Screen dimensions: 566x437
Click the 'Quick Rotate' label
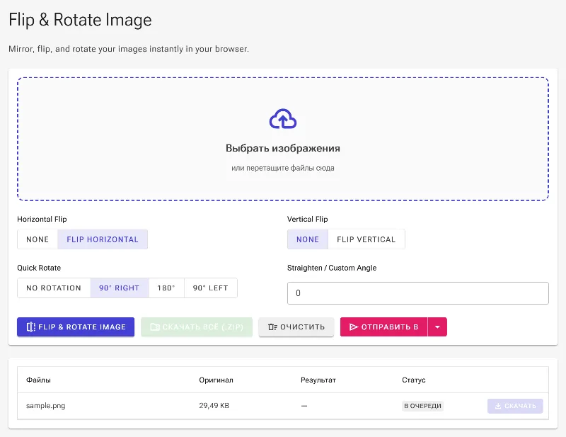39,268
